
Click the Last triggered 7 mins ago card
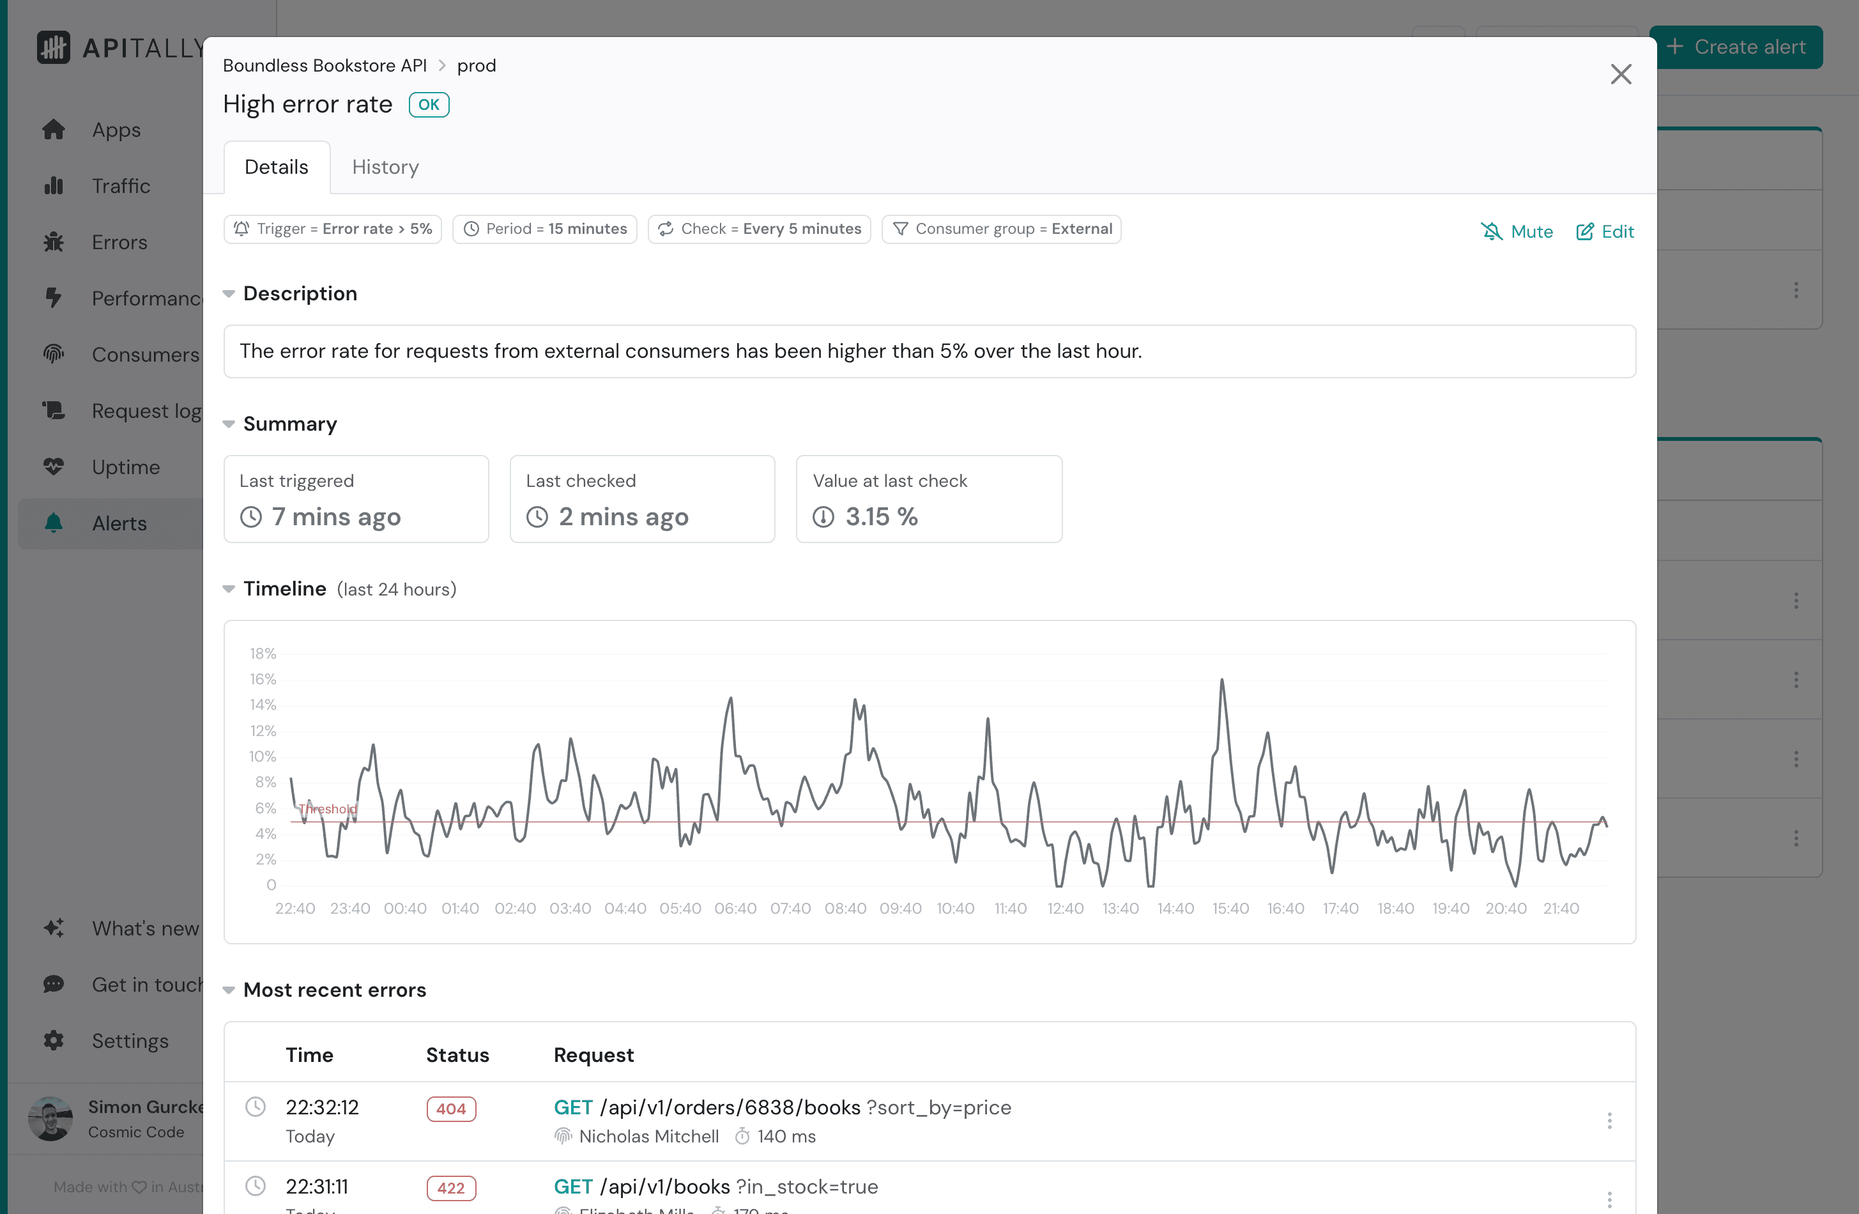[x=356, y=499]
